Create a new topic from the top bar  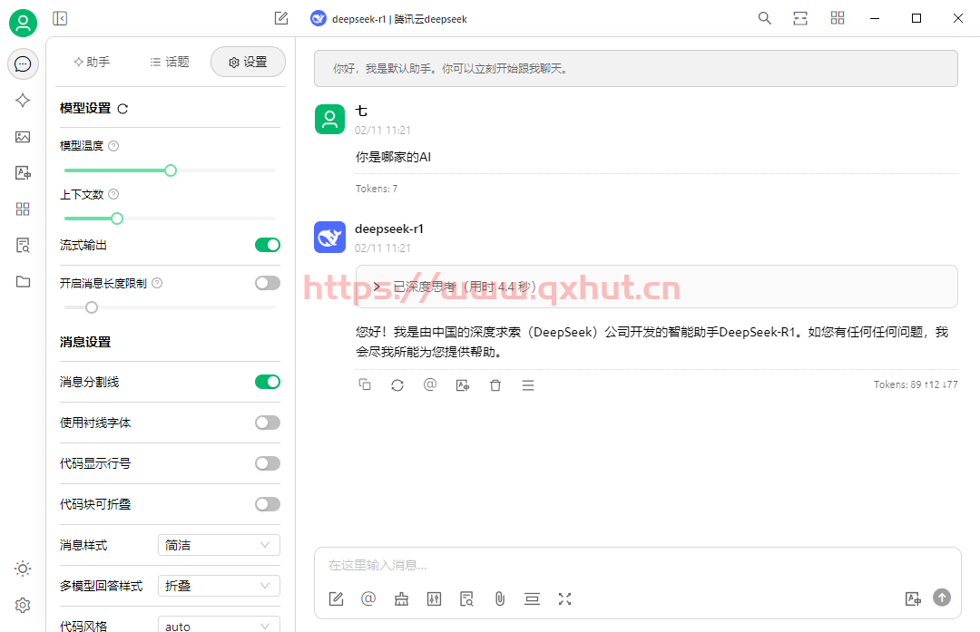(x=281, y=19)
